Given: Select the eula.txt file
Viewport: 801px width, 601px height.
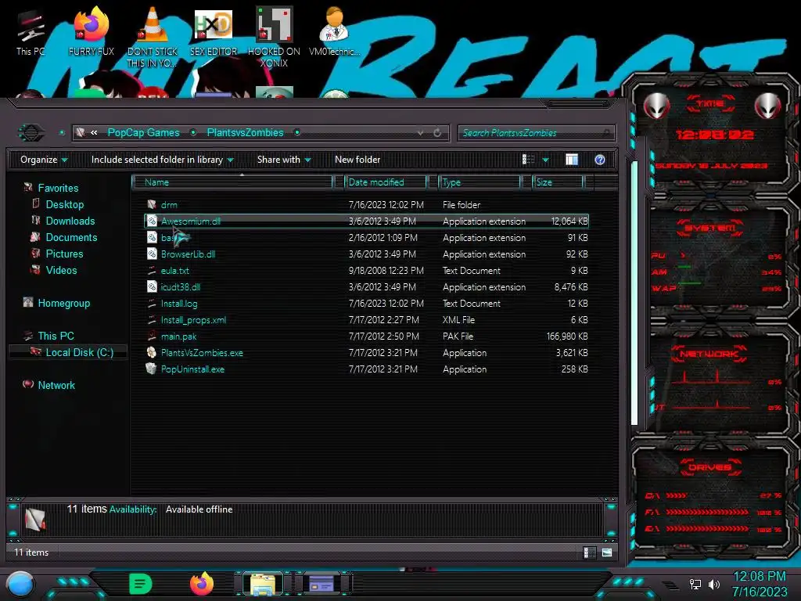Looking at the screenshot, I should point(366,270).
